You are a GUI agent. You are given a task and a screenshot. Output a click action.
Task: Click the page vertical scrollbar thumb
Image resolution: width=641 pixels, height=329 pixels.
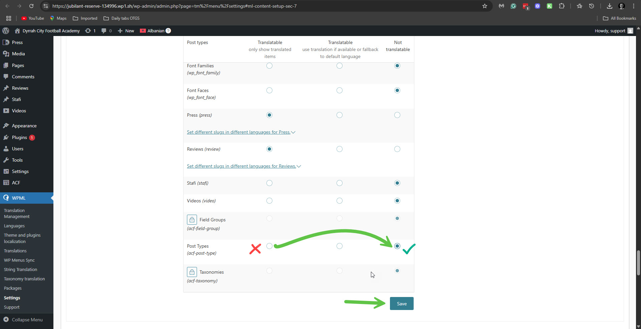(638, 263)
